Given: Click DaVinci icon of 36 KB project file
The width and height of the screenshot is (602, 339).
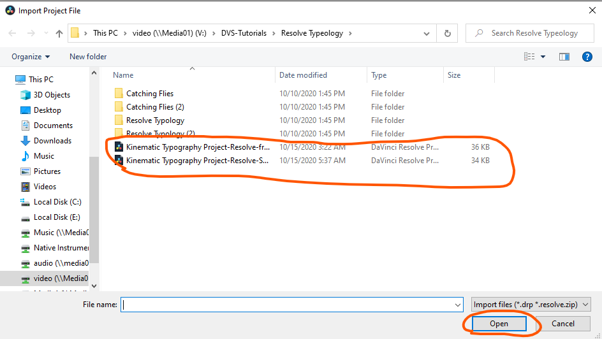Looking at the screenshot, I should point(119,147).
